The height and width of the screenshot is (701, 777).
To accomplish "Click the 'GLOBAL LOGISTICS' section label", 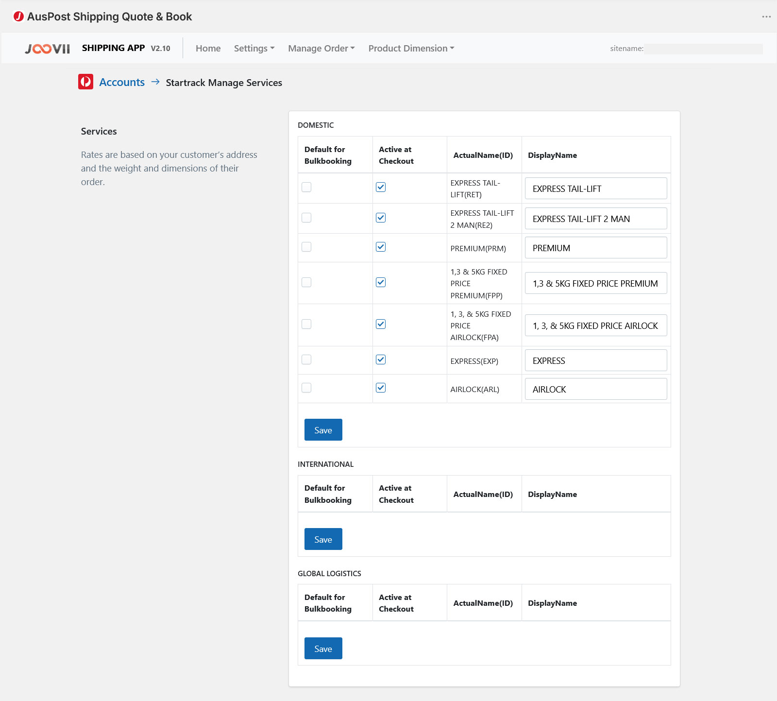I will tap(329, 573).
